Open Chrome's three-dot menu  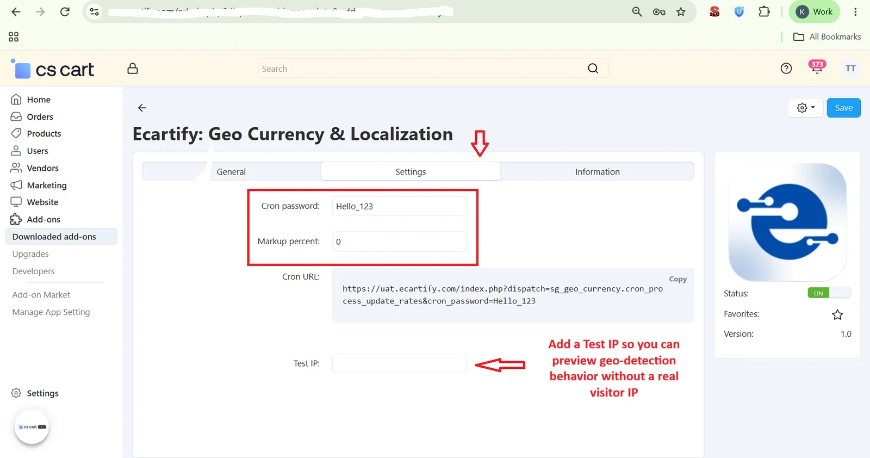point(855,11)
